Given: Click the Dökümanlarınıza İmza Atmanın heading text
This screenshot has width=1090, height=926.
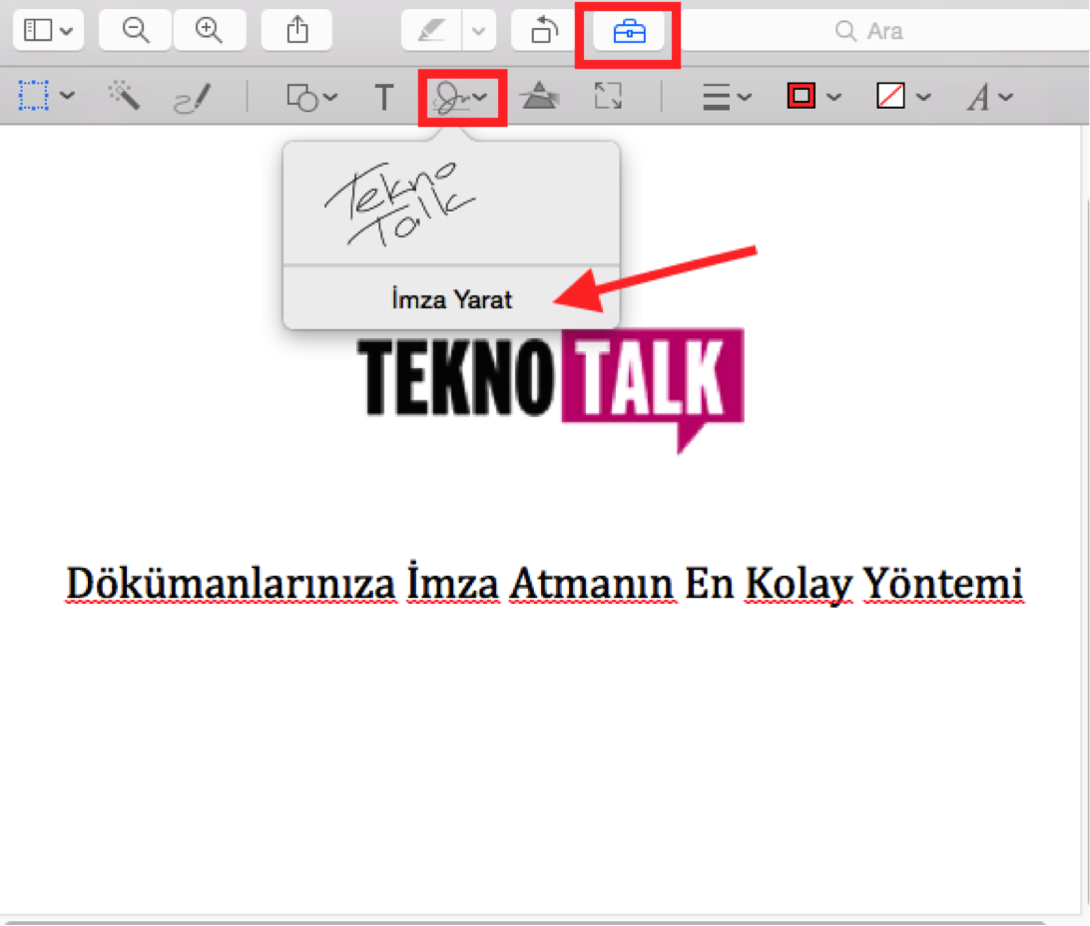Looking at the screenshot, I should [x=544, y=584].
